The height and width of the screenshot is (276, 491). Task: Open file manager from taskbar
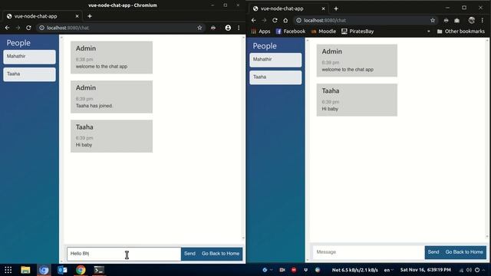pyautogui.click(x=25, y=270)
